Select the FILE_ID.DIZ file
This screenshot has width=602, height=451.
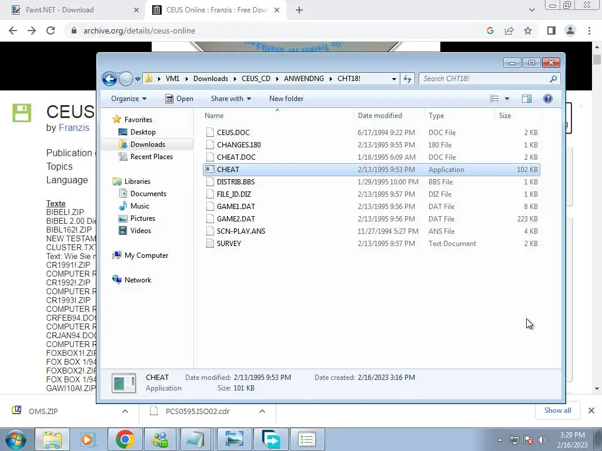(234, 194)
